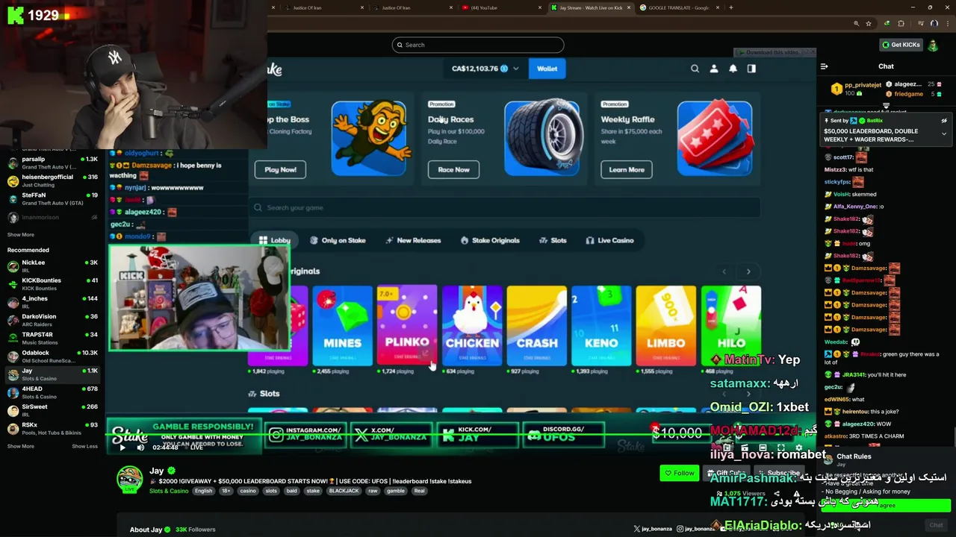
Task: Show previous Stake Originals games arrow
Action: tap(724, 271)
